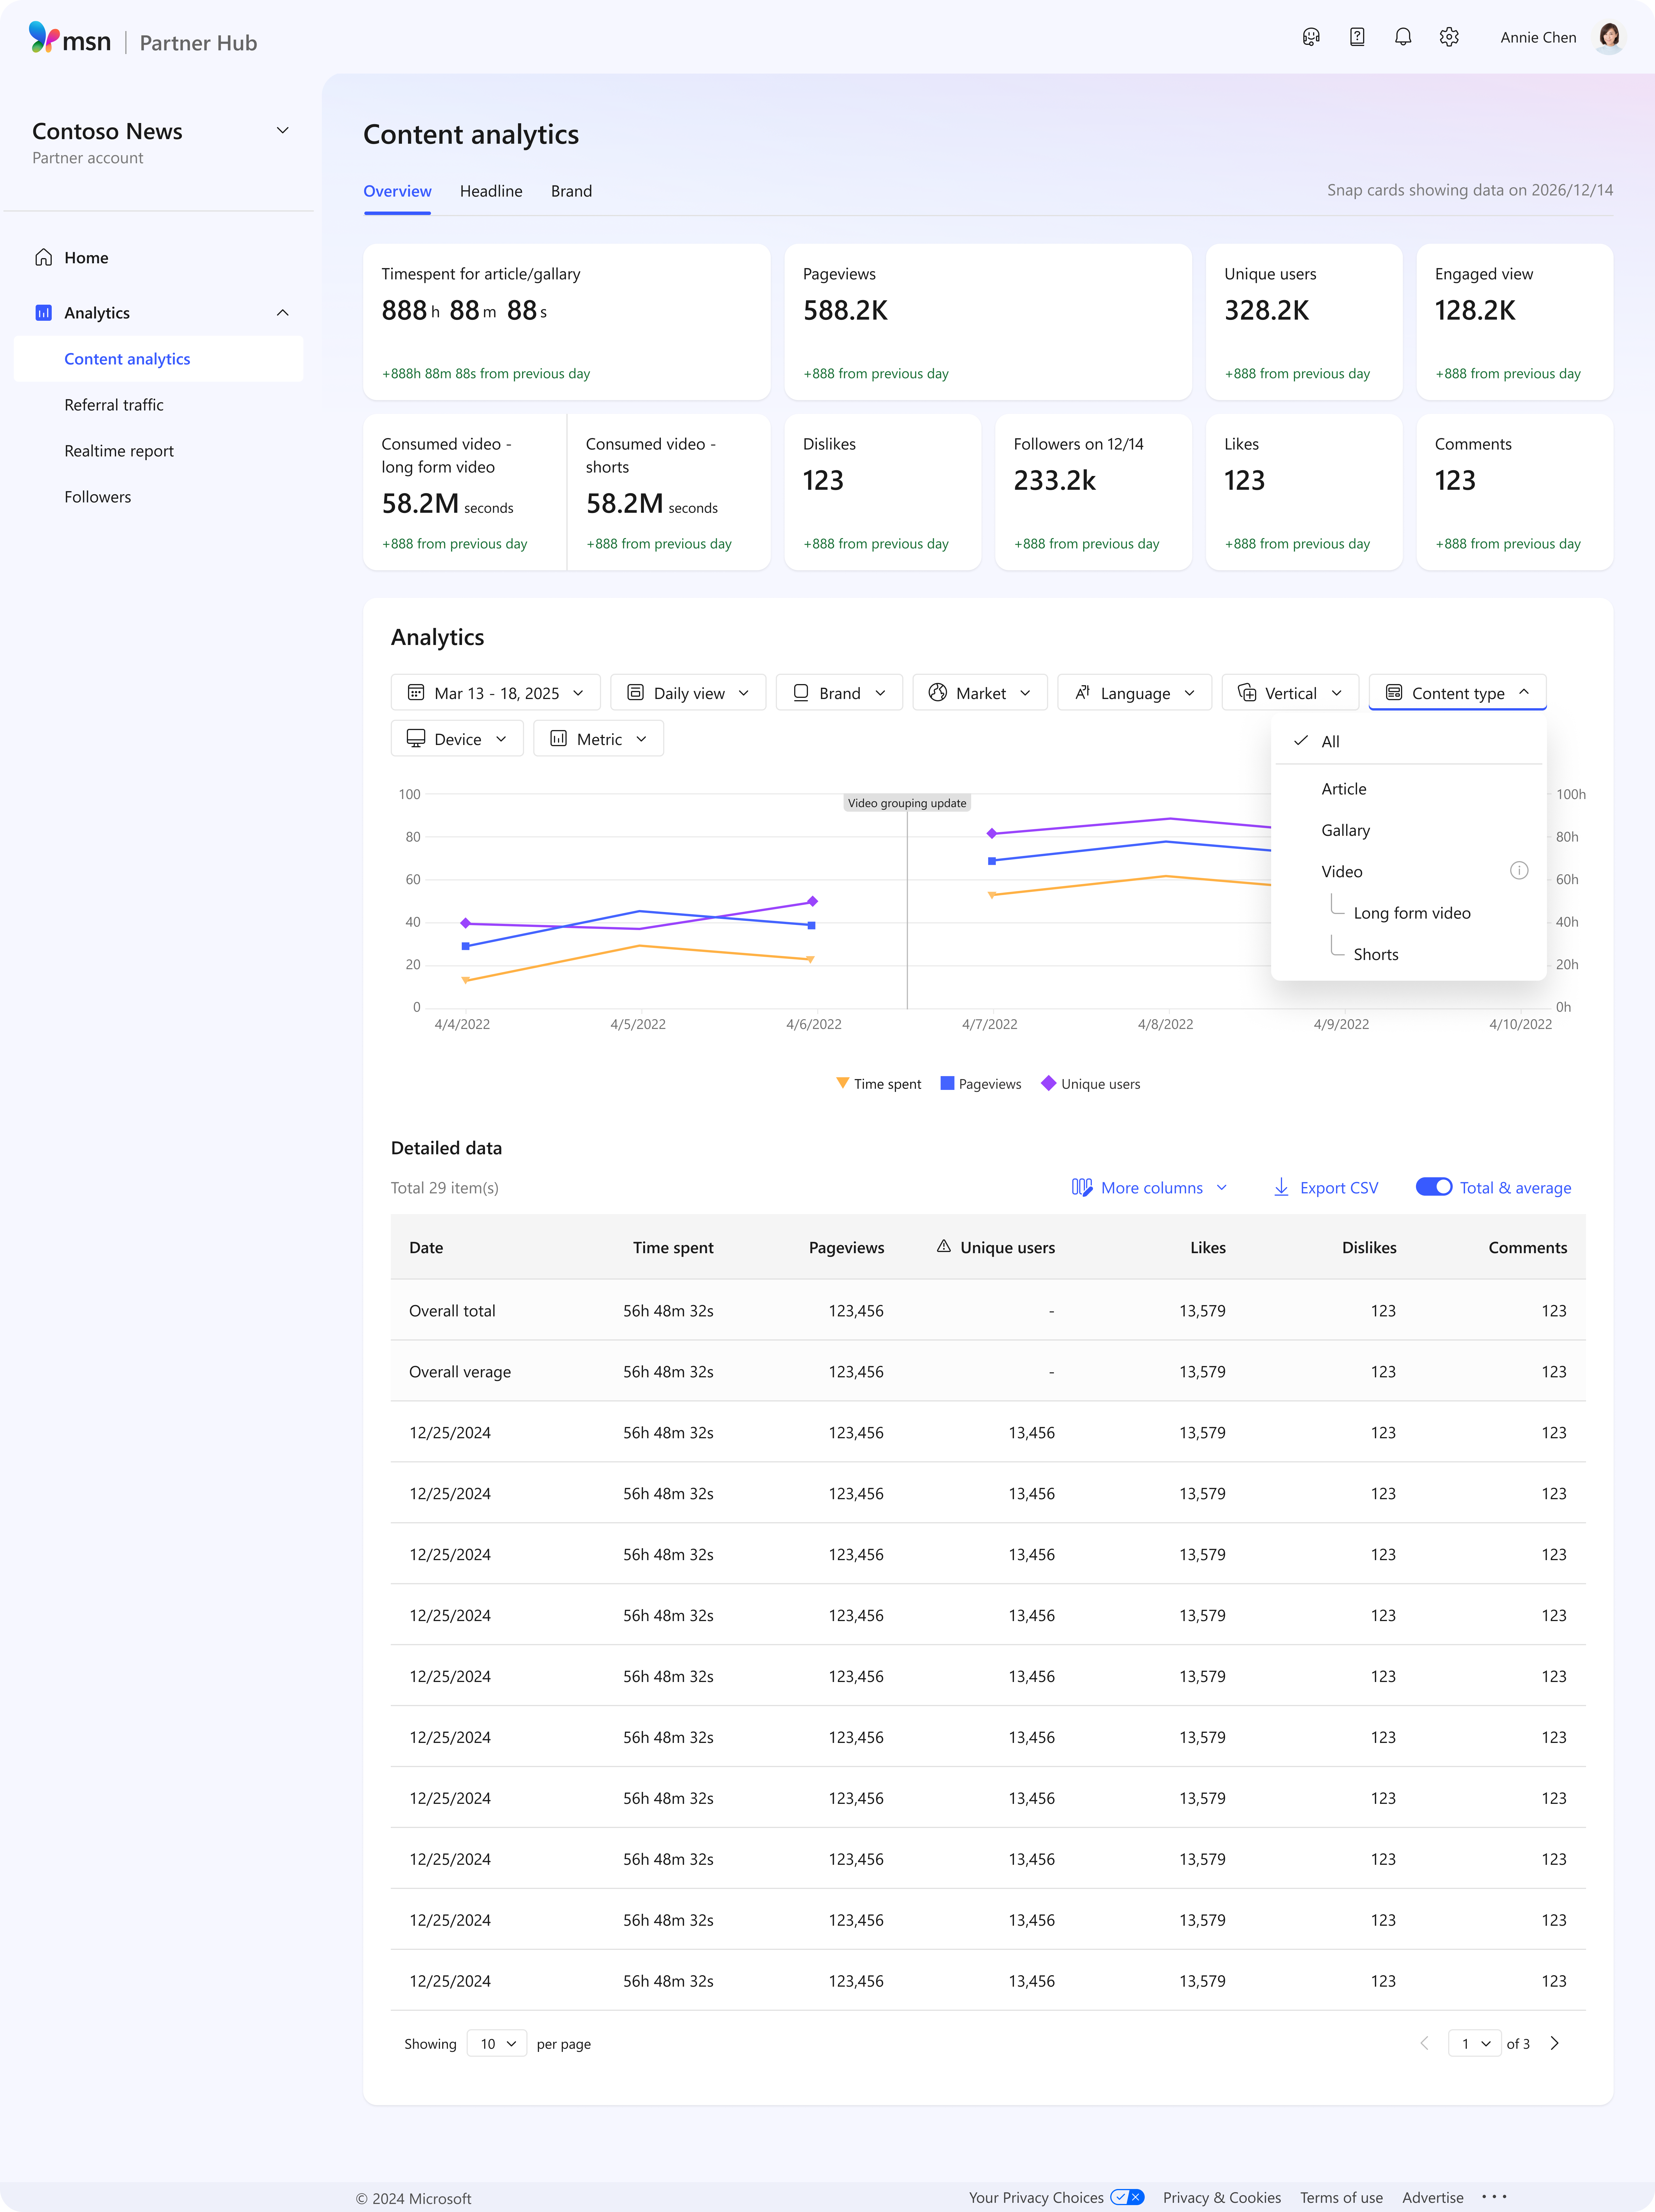1655x2212 pixels.
Task: Open the Language filter dropdown
Action: coord(1134,692)
